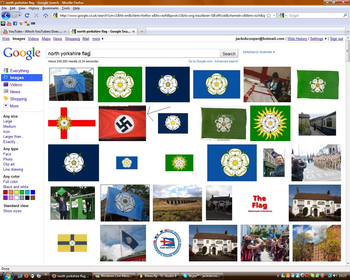350x280 pixels.
Task: Open Windows Live Messenger taskbar button
Action: pyautogui.click(x=114, y=276)
